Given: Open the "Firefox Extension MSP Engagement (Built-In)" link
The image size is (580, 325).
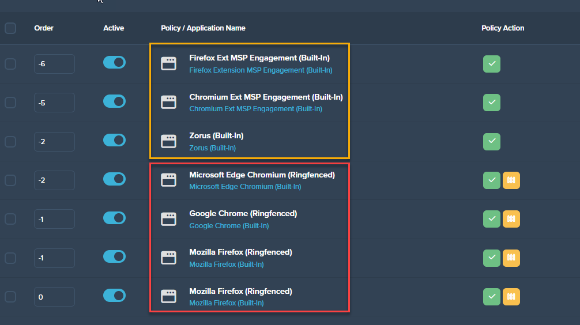Looking at the screenshot, I should click(261, 70).
